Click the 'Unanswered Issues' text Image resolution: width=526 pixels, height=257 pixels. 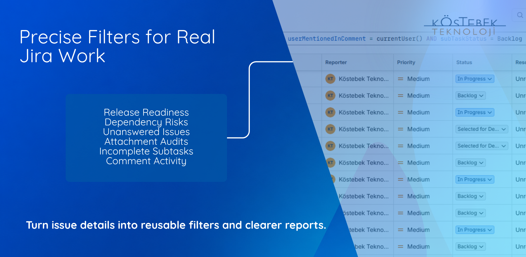[146, 132]
